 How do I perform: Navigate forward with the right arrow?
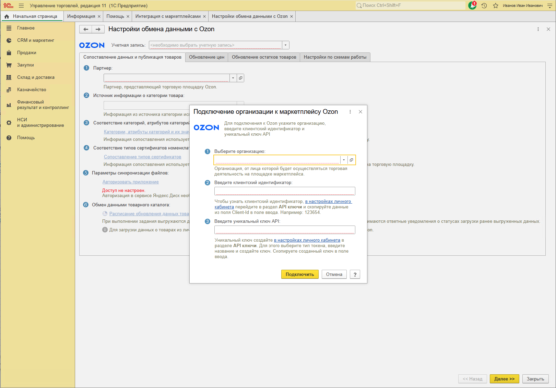[98, 29]
